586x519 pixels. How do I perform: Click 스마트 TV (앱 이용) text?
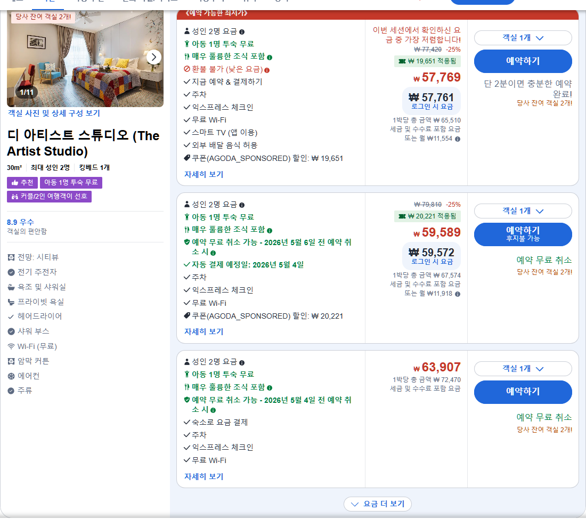(225, 132)
